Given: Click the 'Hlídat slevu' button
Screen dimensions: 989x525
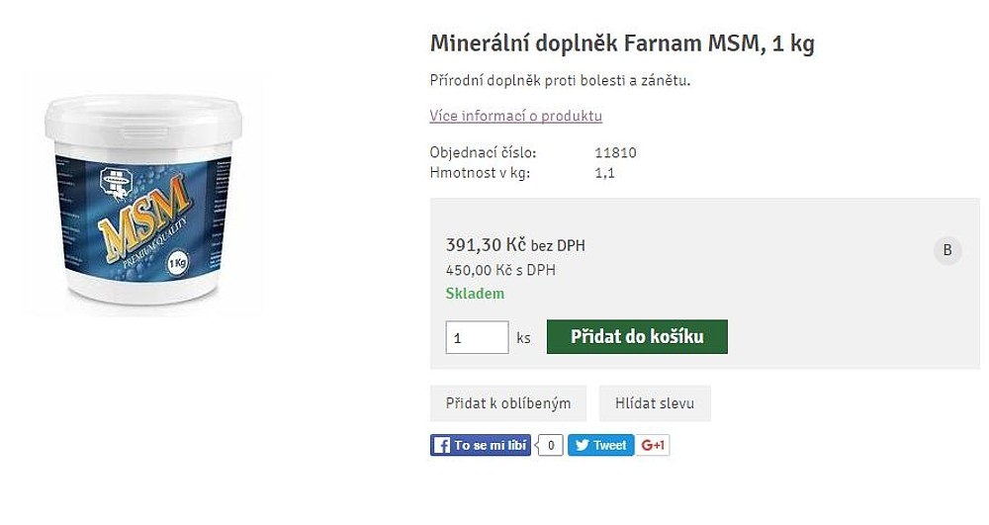Looking at the screenshot, I should (654, 403).
